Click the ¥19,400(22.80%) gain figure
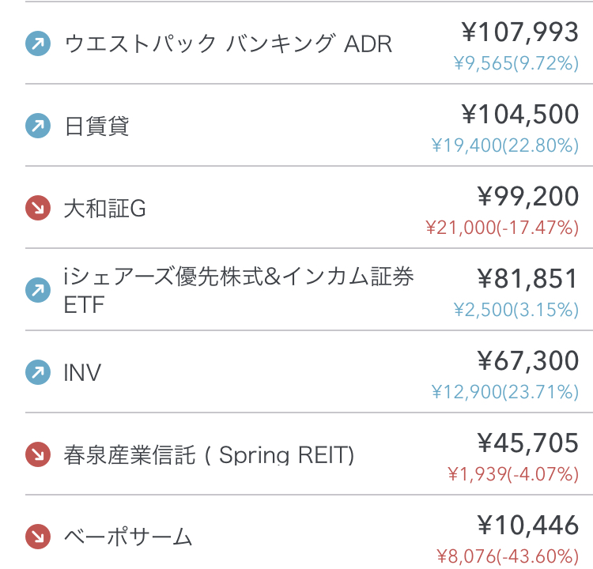 [505, 145]
